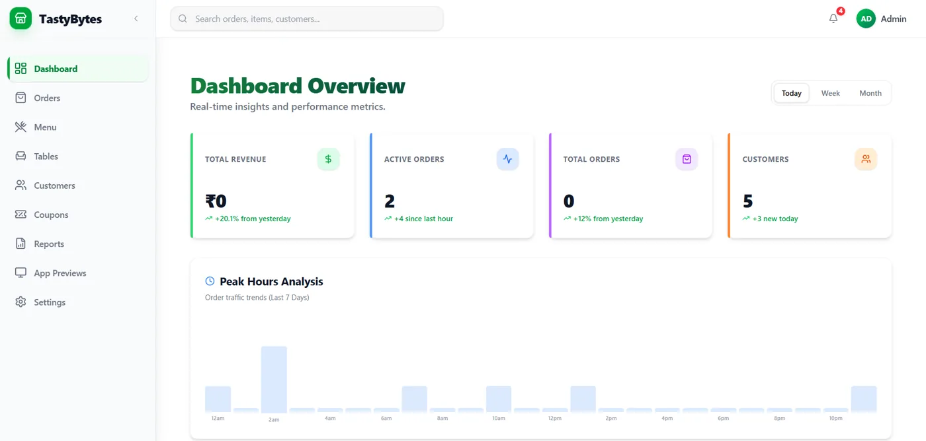
Task: Click the clock icon beside Peak Hours Analysis
Action: 210,281
